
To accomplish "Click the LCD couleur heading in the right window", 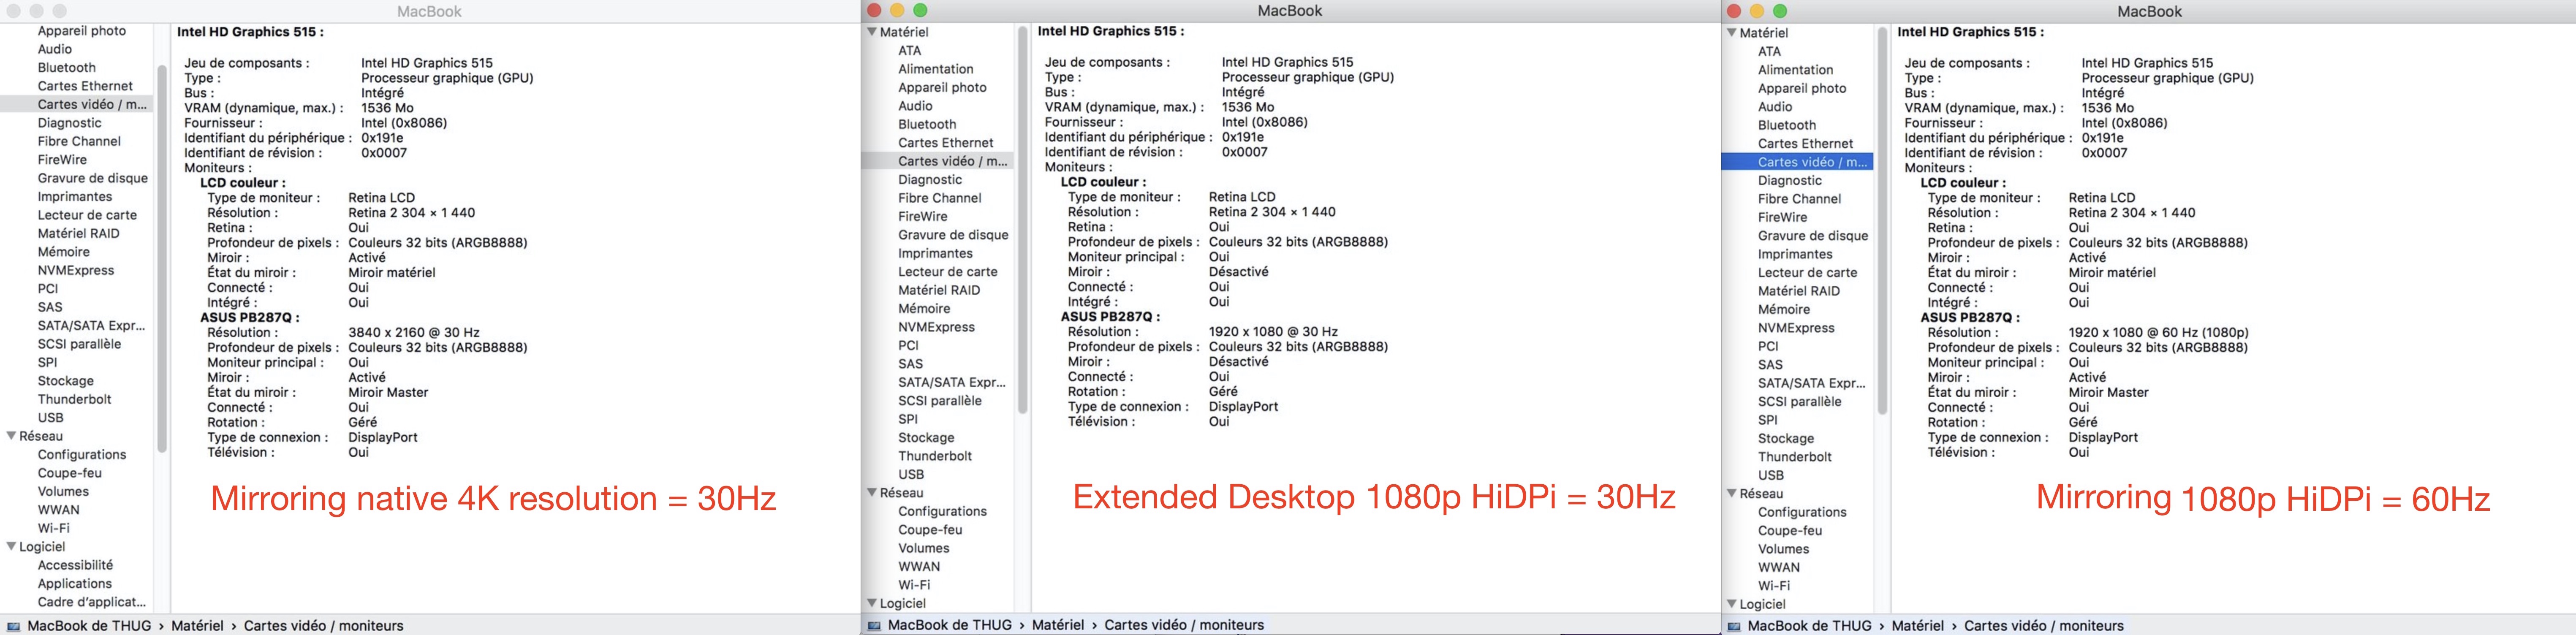I will 1963,183.
